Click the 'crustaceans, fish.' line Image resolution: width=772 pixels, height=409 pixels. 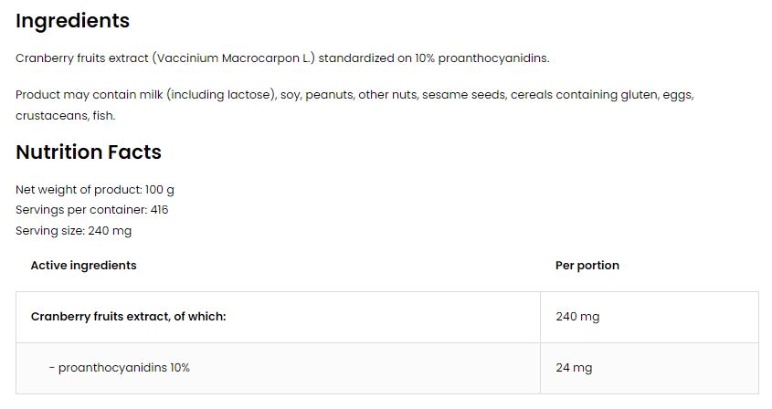(65, 116)
